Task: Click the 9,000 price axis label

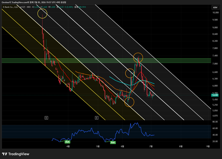Action: pos(215,27)
